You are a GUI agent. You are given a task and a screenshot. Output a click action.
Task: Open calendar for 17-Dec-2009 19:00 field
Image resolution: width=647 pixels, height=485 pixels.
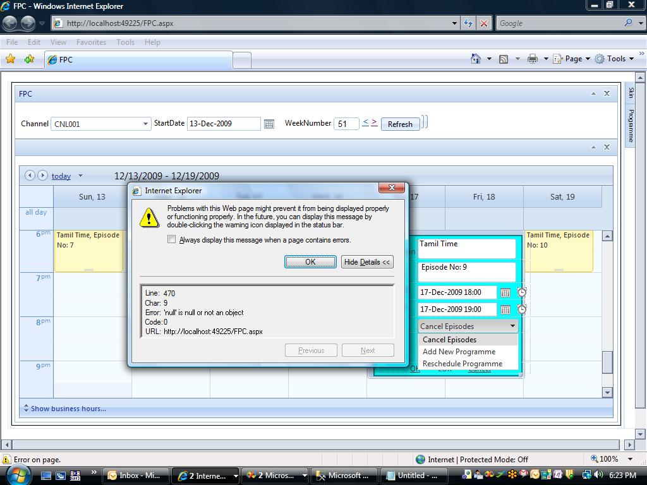[505, 309]
